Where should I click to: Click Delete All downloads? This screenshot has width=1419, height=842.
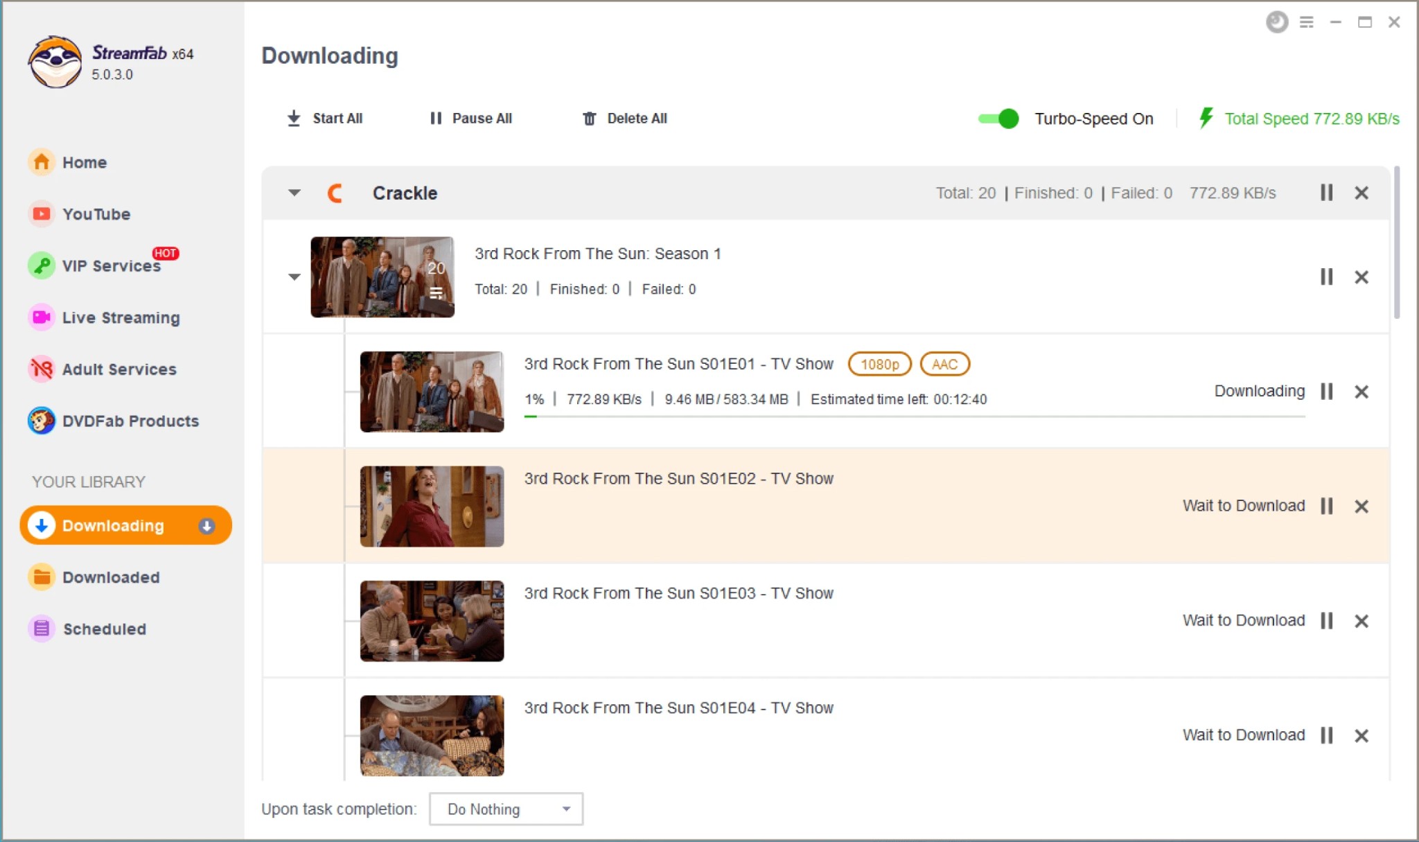(x=622, y=119)
